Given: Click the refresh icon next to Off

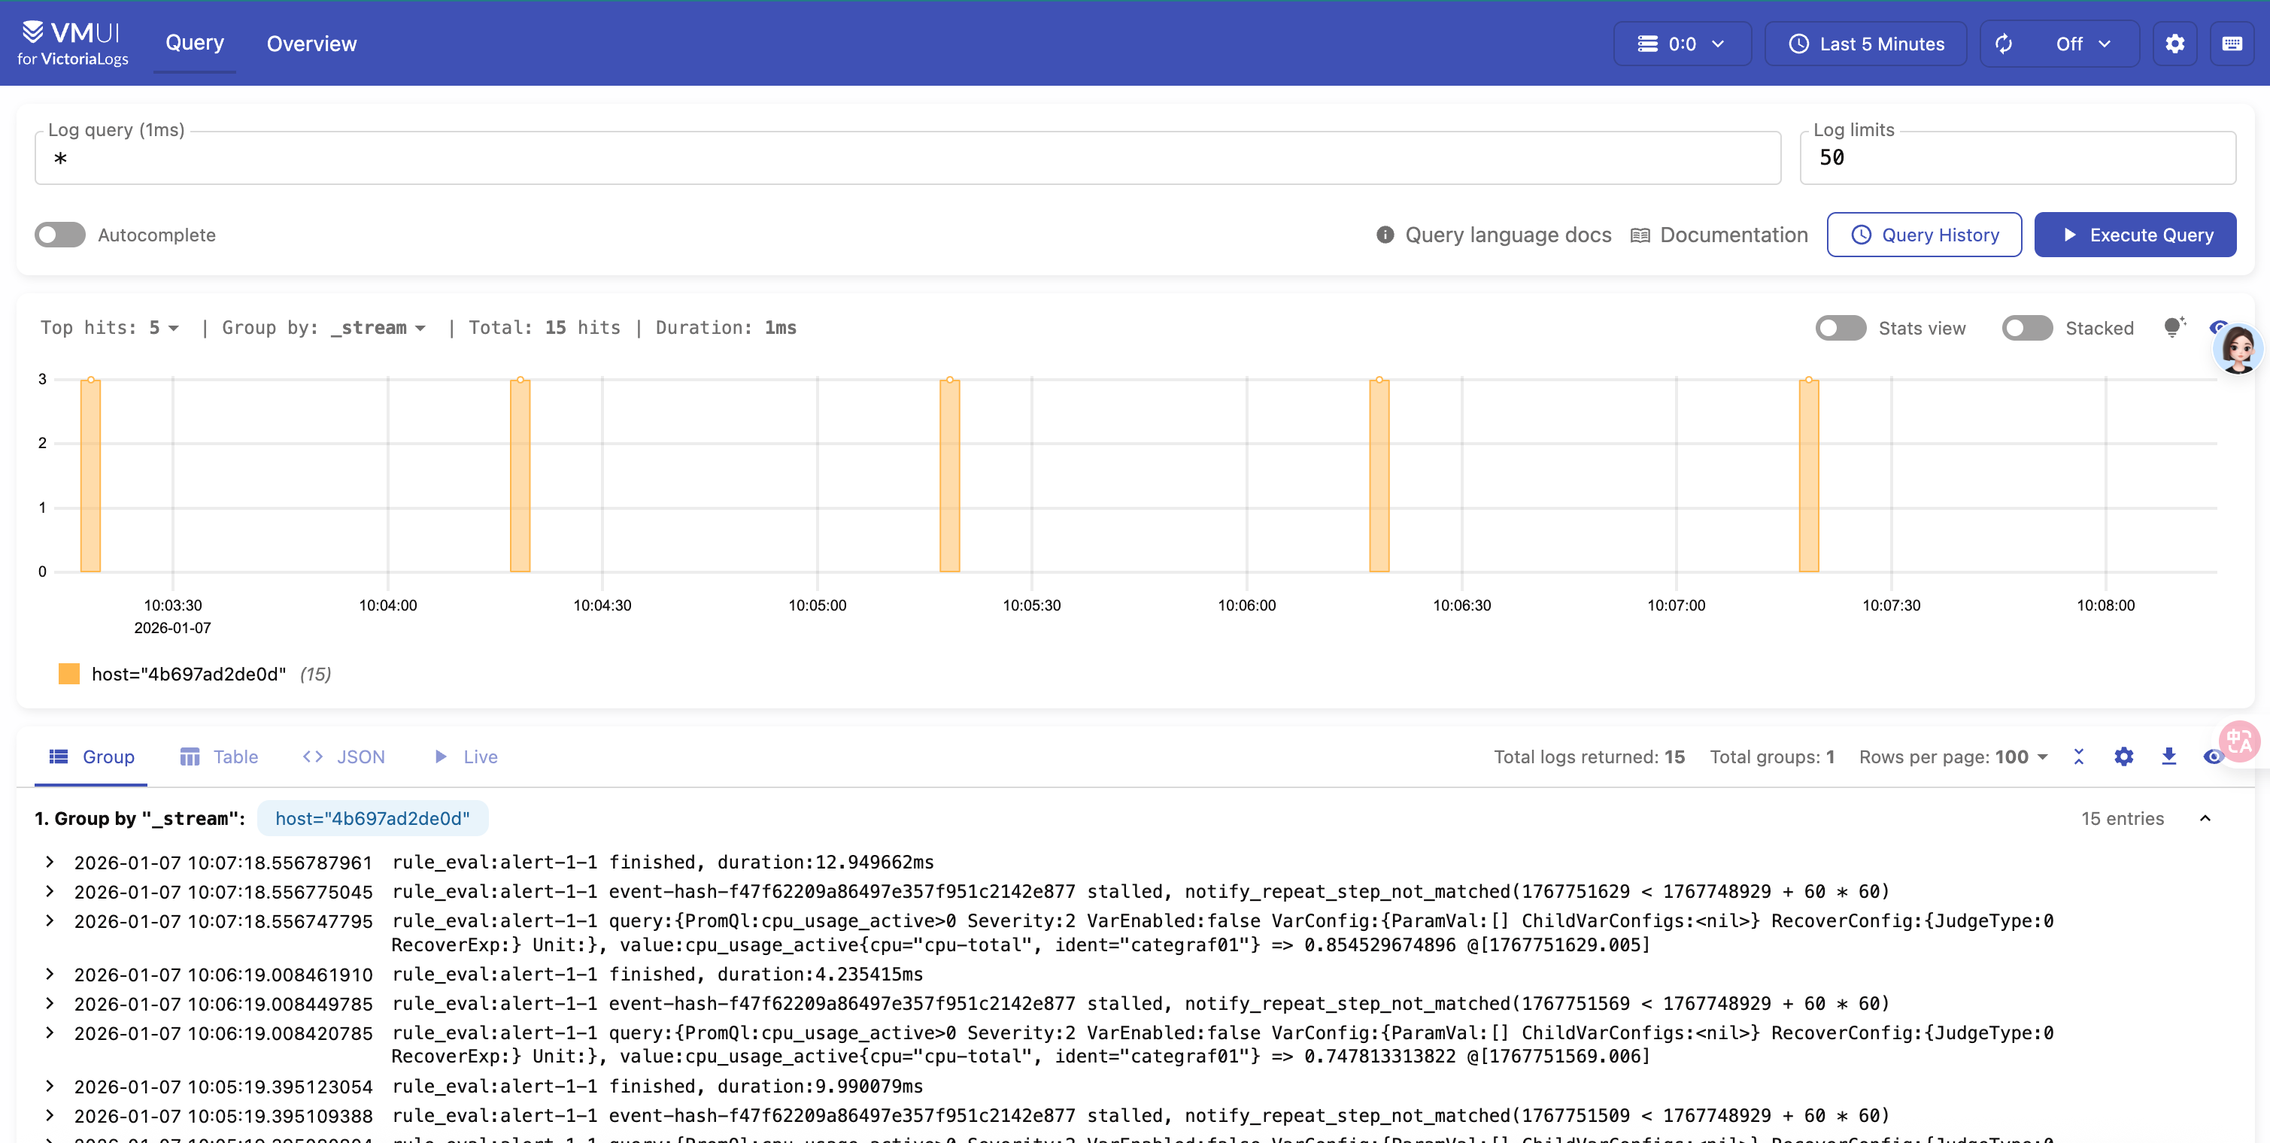Looking at the screenshot, I should 2004,44.
